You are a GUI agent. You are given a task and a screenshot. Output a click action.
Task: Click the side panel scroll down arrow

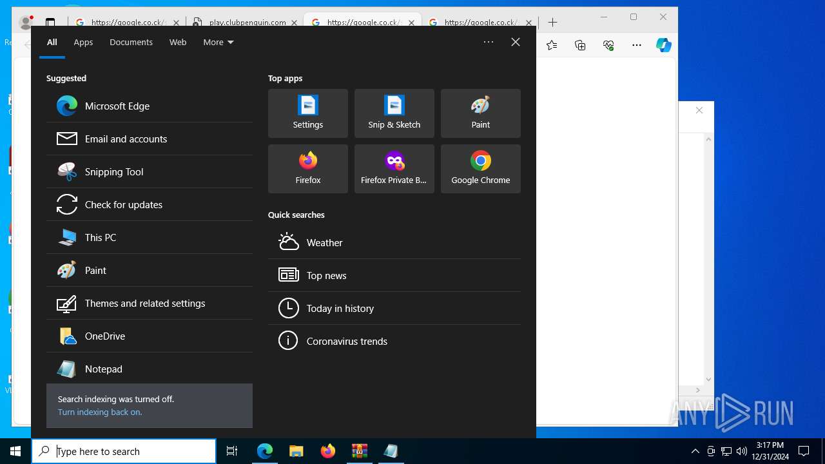pos(708,380)
